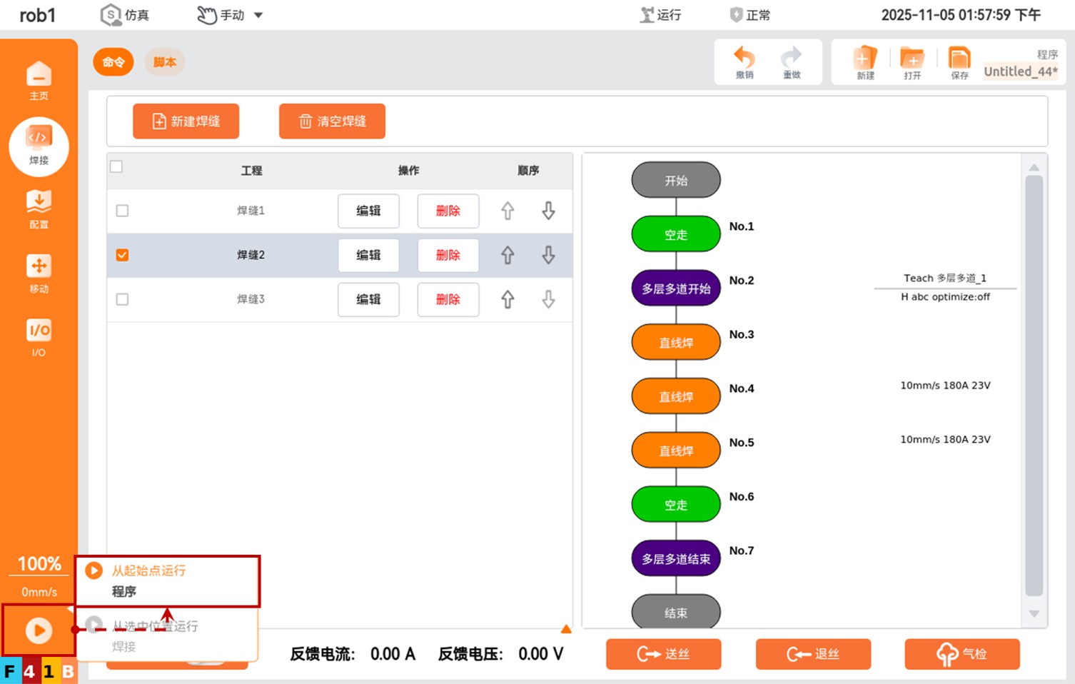Check the 焊缝1 row checkbox
Screen dimensions: 1075x684
tap(122, 211)
